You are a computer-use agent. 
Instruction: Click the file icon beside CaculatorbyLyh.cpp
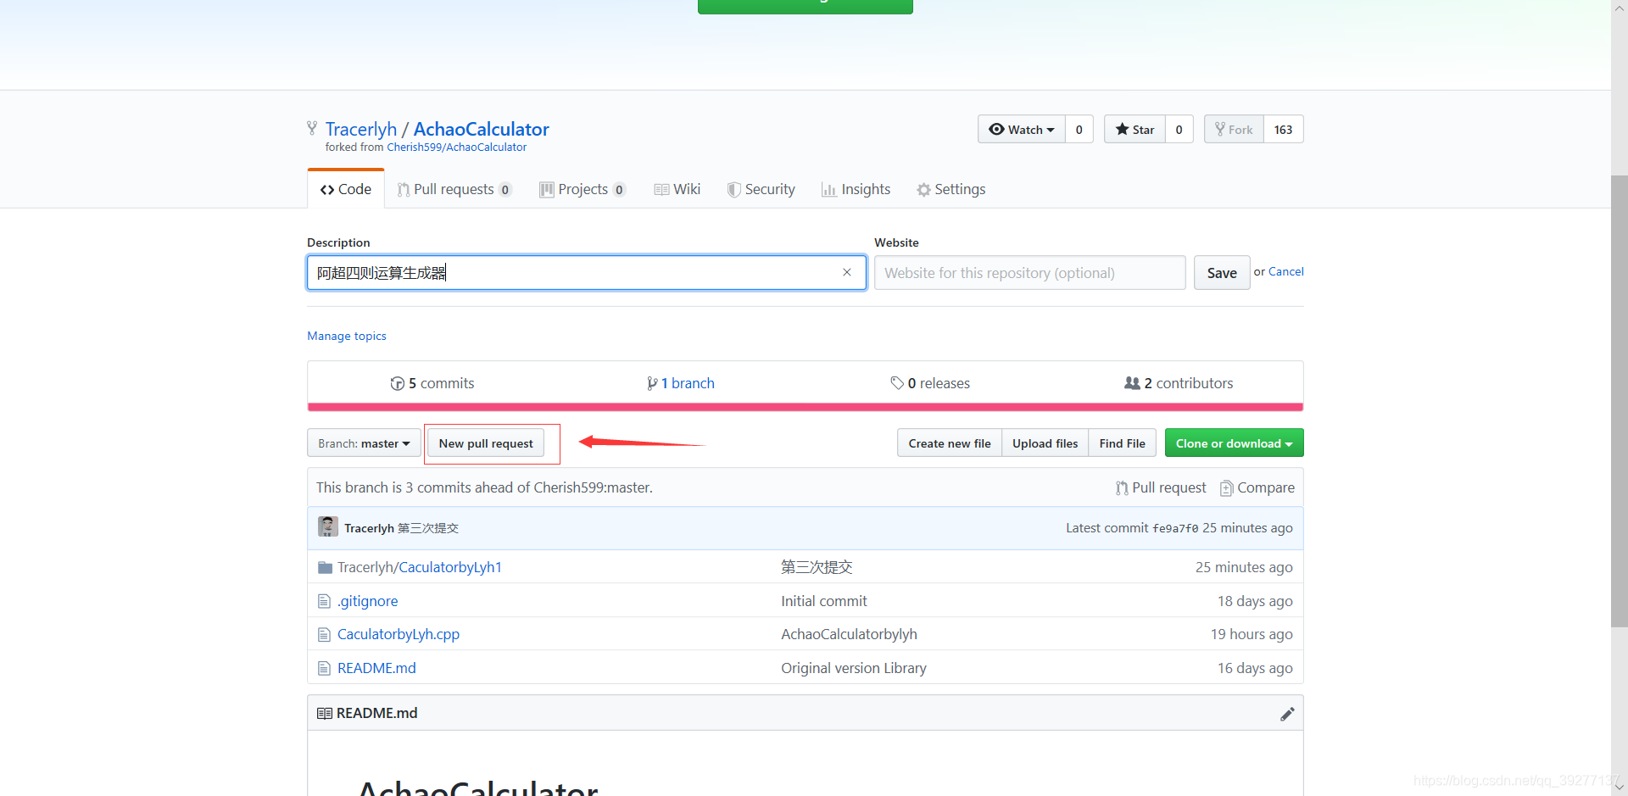[324, 634]
